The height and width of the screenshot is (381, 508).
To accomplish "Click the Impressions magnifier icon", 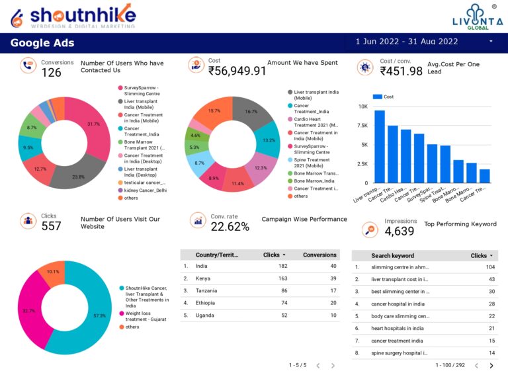I will point(370,228).
